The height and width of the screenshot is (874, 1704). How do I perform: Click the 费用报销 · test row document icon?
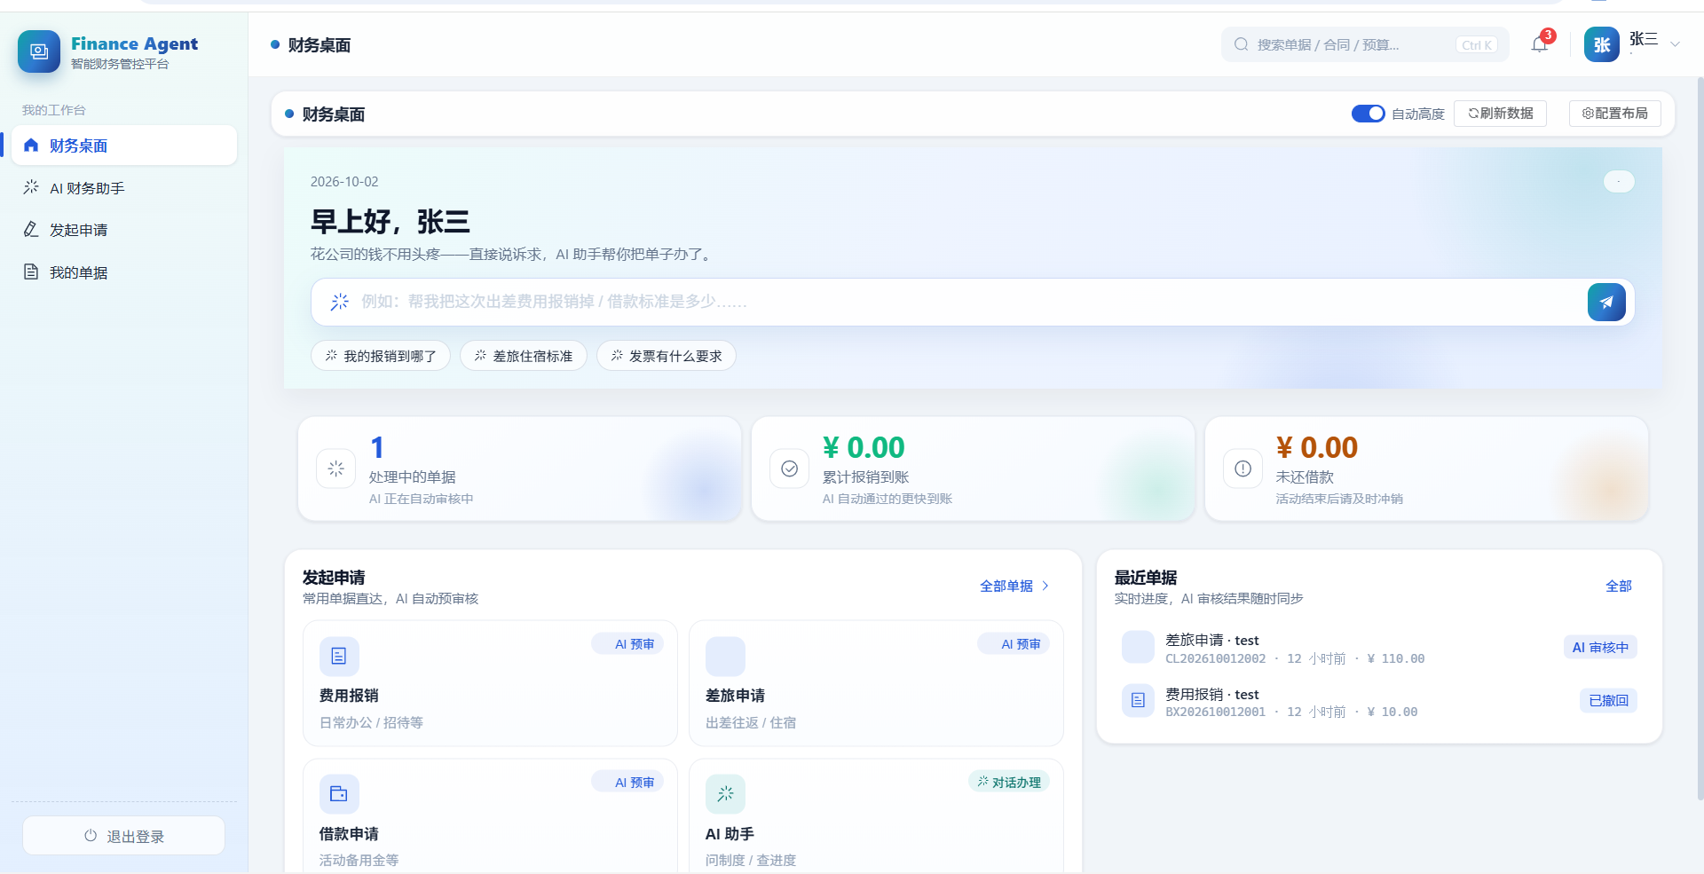[1138, 701]
